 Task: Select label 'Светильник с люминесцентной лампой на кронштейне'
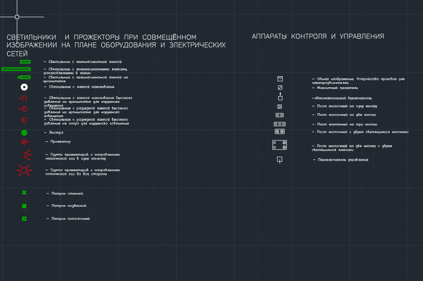click(x=85, y=79)
